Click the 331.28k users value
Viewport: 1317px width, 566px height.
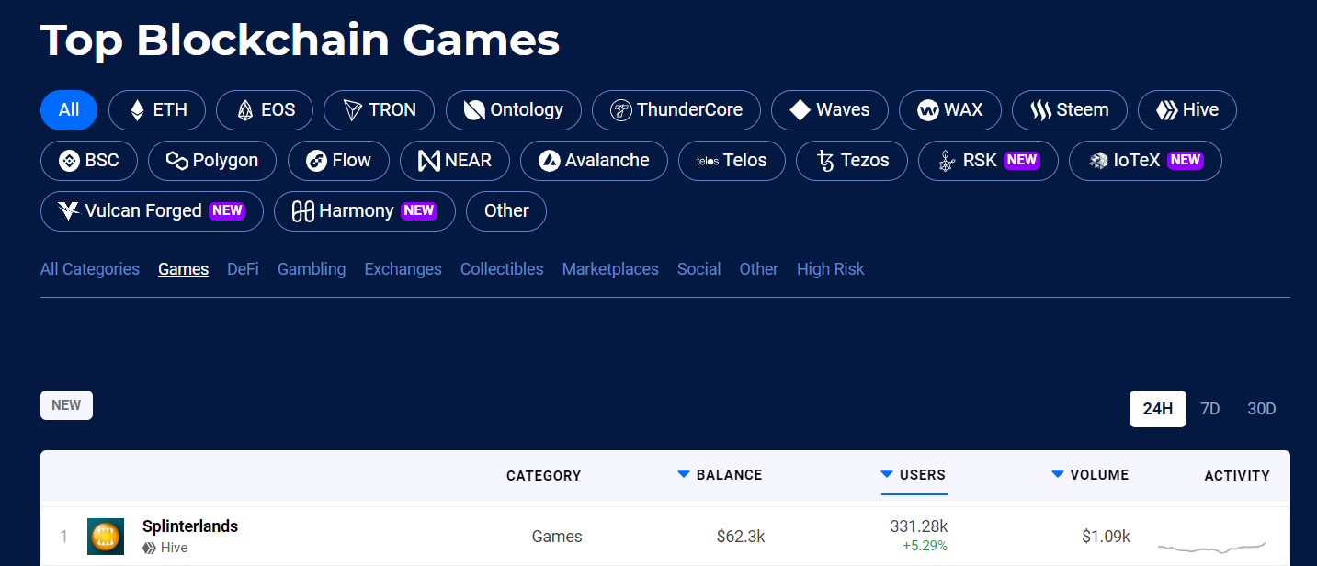point(919,526)
